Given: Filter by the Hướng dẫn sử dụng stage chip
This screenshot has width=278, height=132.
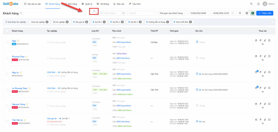Looking at the screenshot, I should (158, 22).
